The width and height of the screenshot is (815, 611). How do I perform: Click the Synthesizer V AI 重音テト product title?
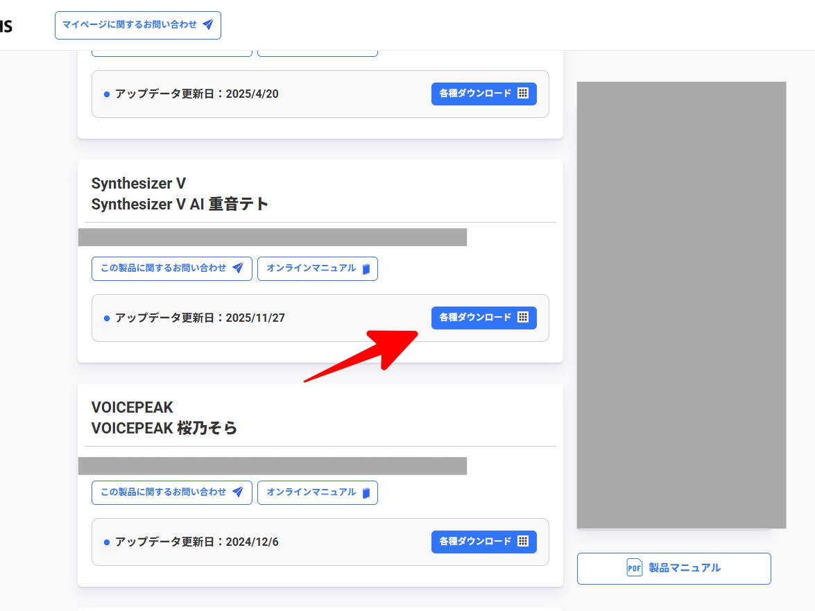click(180, 204)
